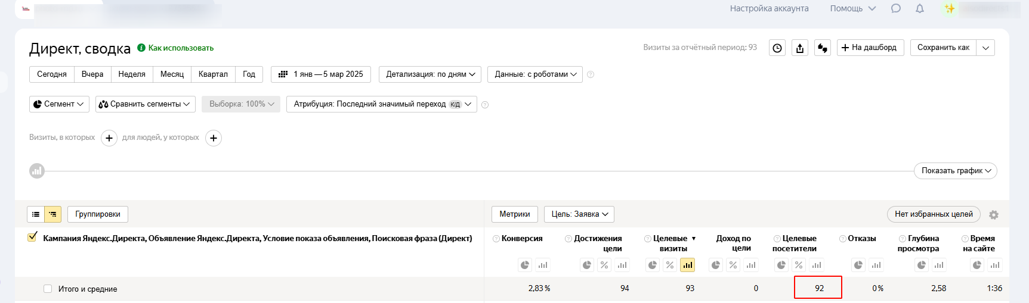Show bar chart for Отказы column
Viewport: 1029px width, 303px height.
tap(876, 265)
